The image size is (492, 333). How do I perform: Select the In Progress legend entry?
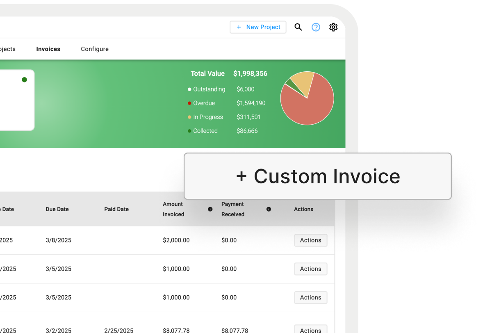click(205, 117)
